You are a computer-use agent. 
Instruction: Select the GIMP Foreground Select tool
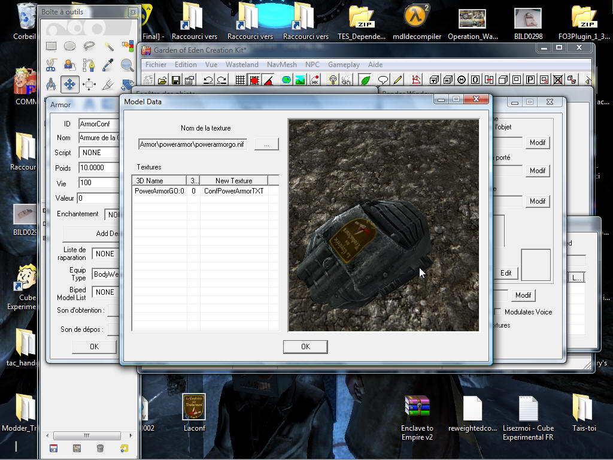tap(70, 65)
